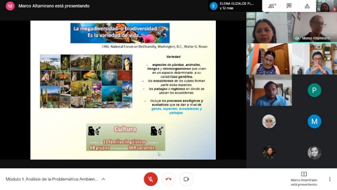Click the biodiversity photo collage on slide
The image size is (337, 190).
coord(86,81)
